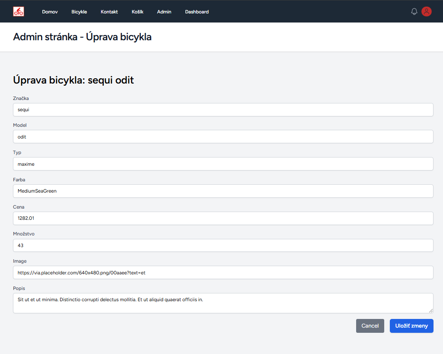Click the Farba field with MediumSeaGreen
Viewport: 443px width, 354px height.
click(x=223, y=191)
